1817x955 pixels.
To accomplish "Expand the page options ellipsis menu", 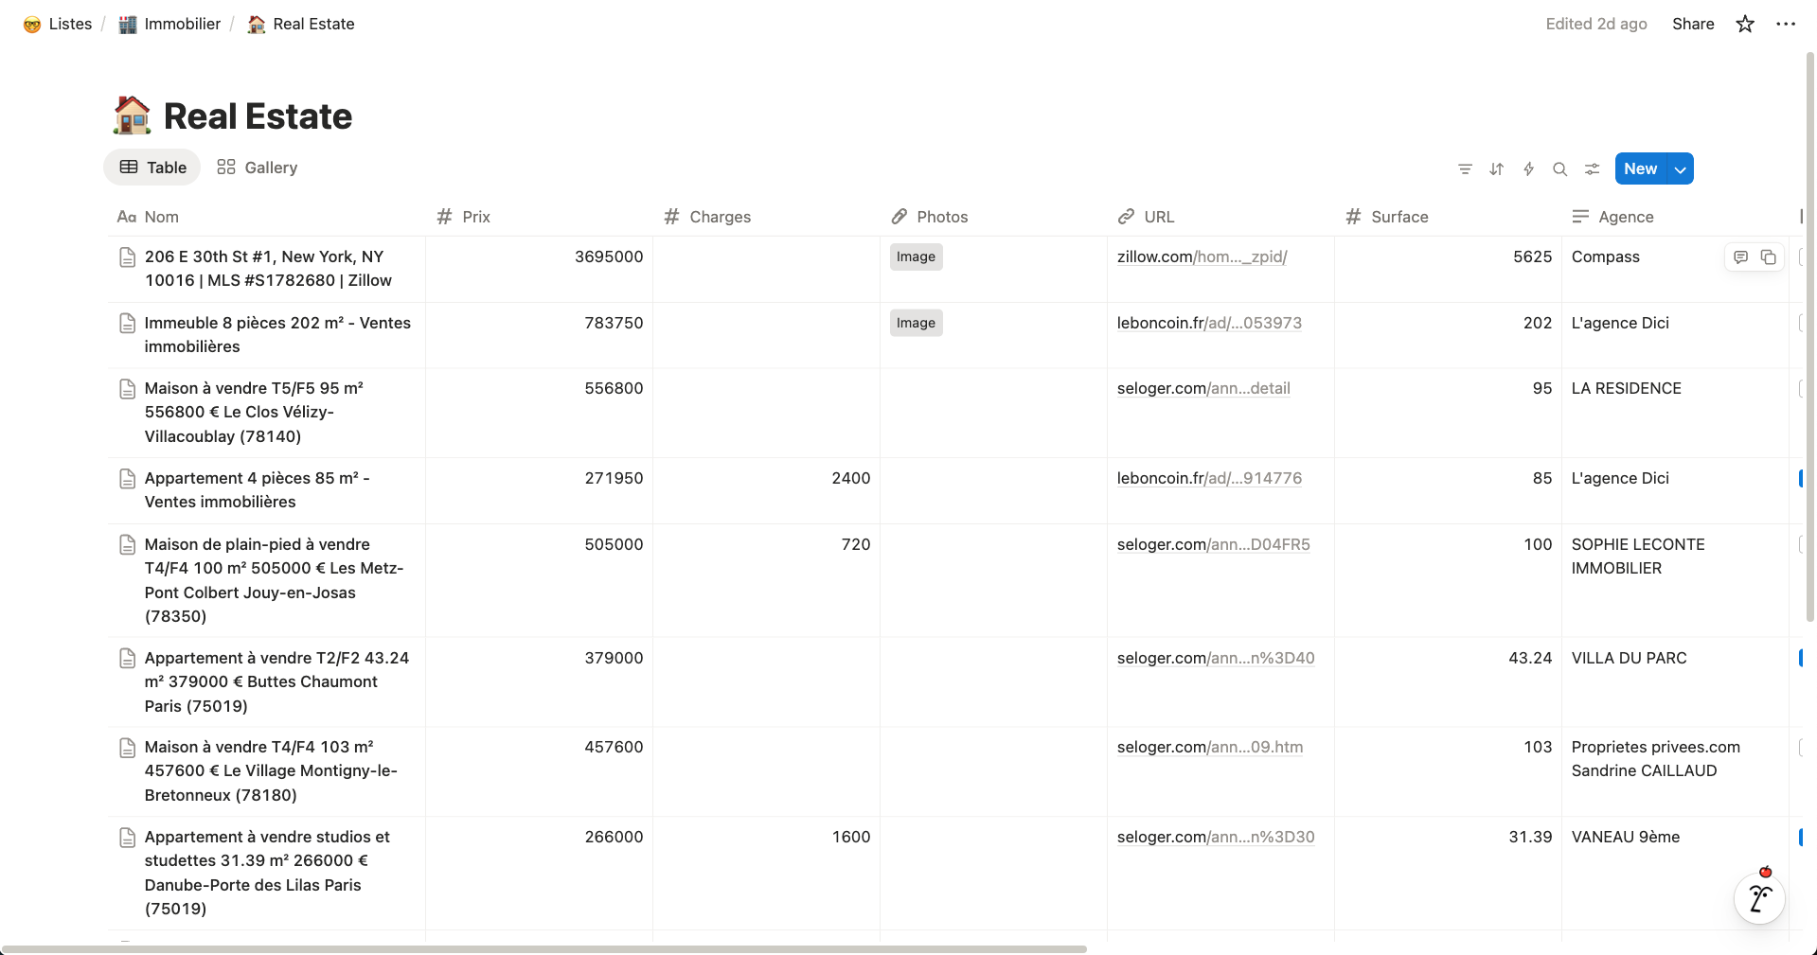I will [1786, 24].
